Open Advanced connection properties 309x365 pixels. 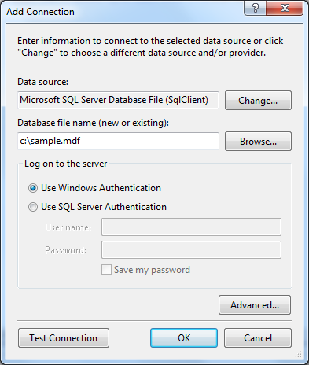pyautogui.click(x=255, y=305)
